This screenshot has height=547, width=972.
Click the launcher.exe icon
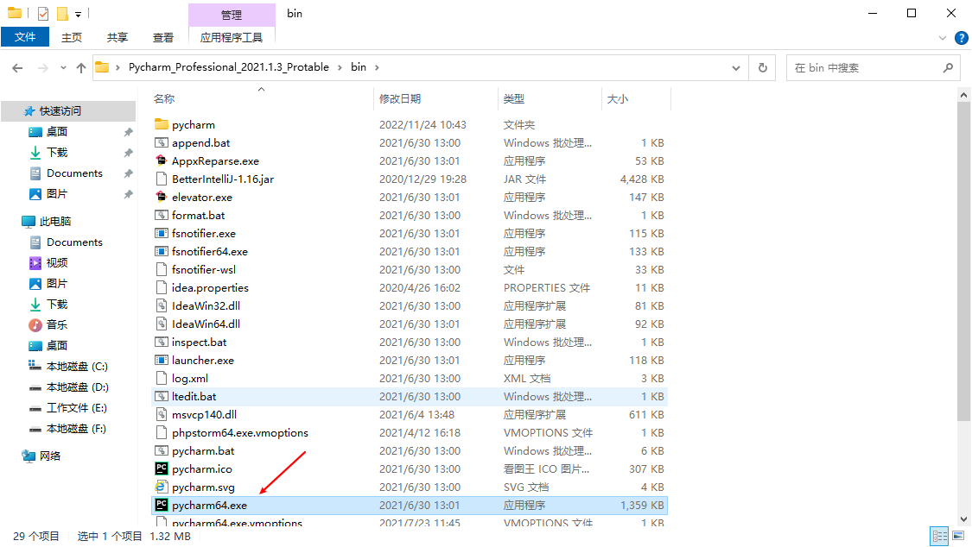162,360
